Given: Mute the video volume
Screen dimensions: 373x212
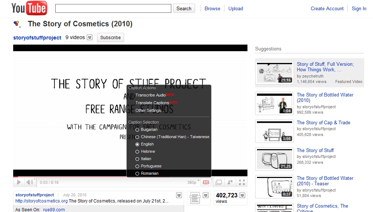Looking at the screenshot, I should pos(30,182).
